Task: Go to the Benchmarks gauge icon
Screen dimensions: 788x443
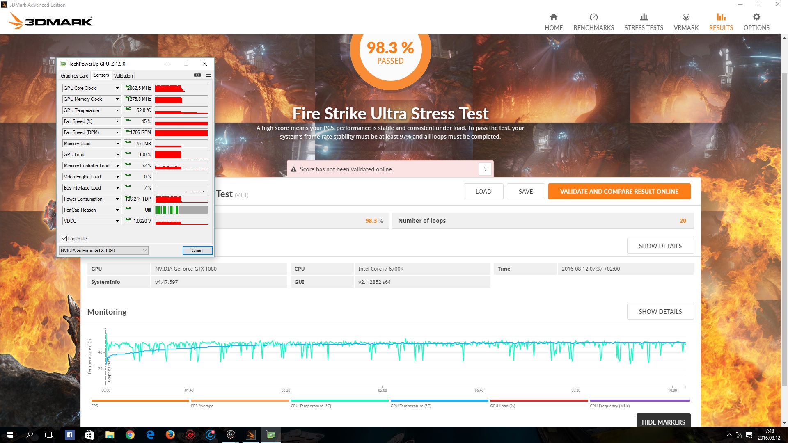Action: 593,17
